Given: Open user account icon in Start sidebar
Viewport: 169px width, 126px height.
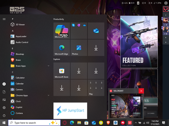Looking at the screenshot, I should 4,84.
